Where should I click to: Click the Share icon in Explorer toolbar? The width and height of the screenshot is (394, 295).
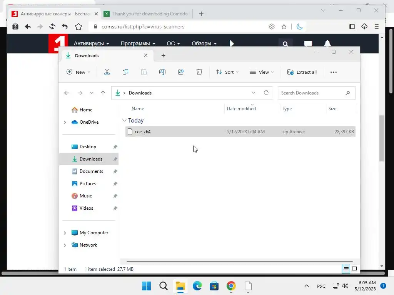pos(181,72)
